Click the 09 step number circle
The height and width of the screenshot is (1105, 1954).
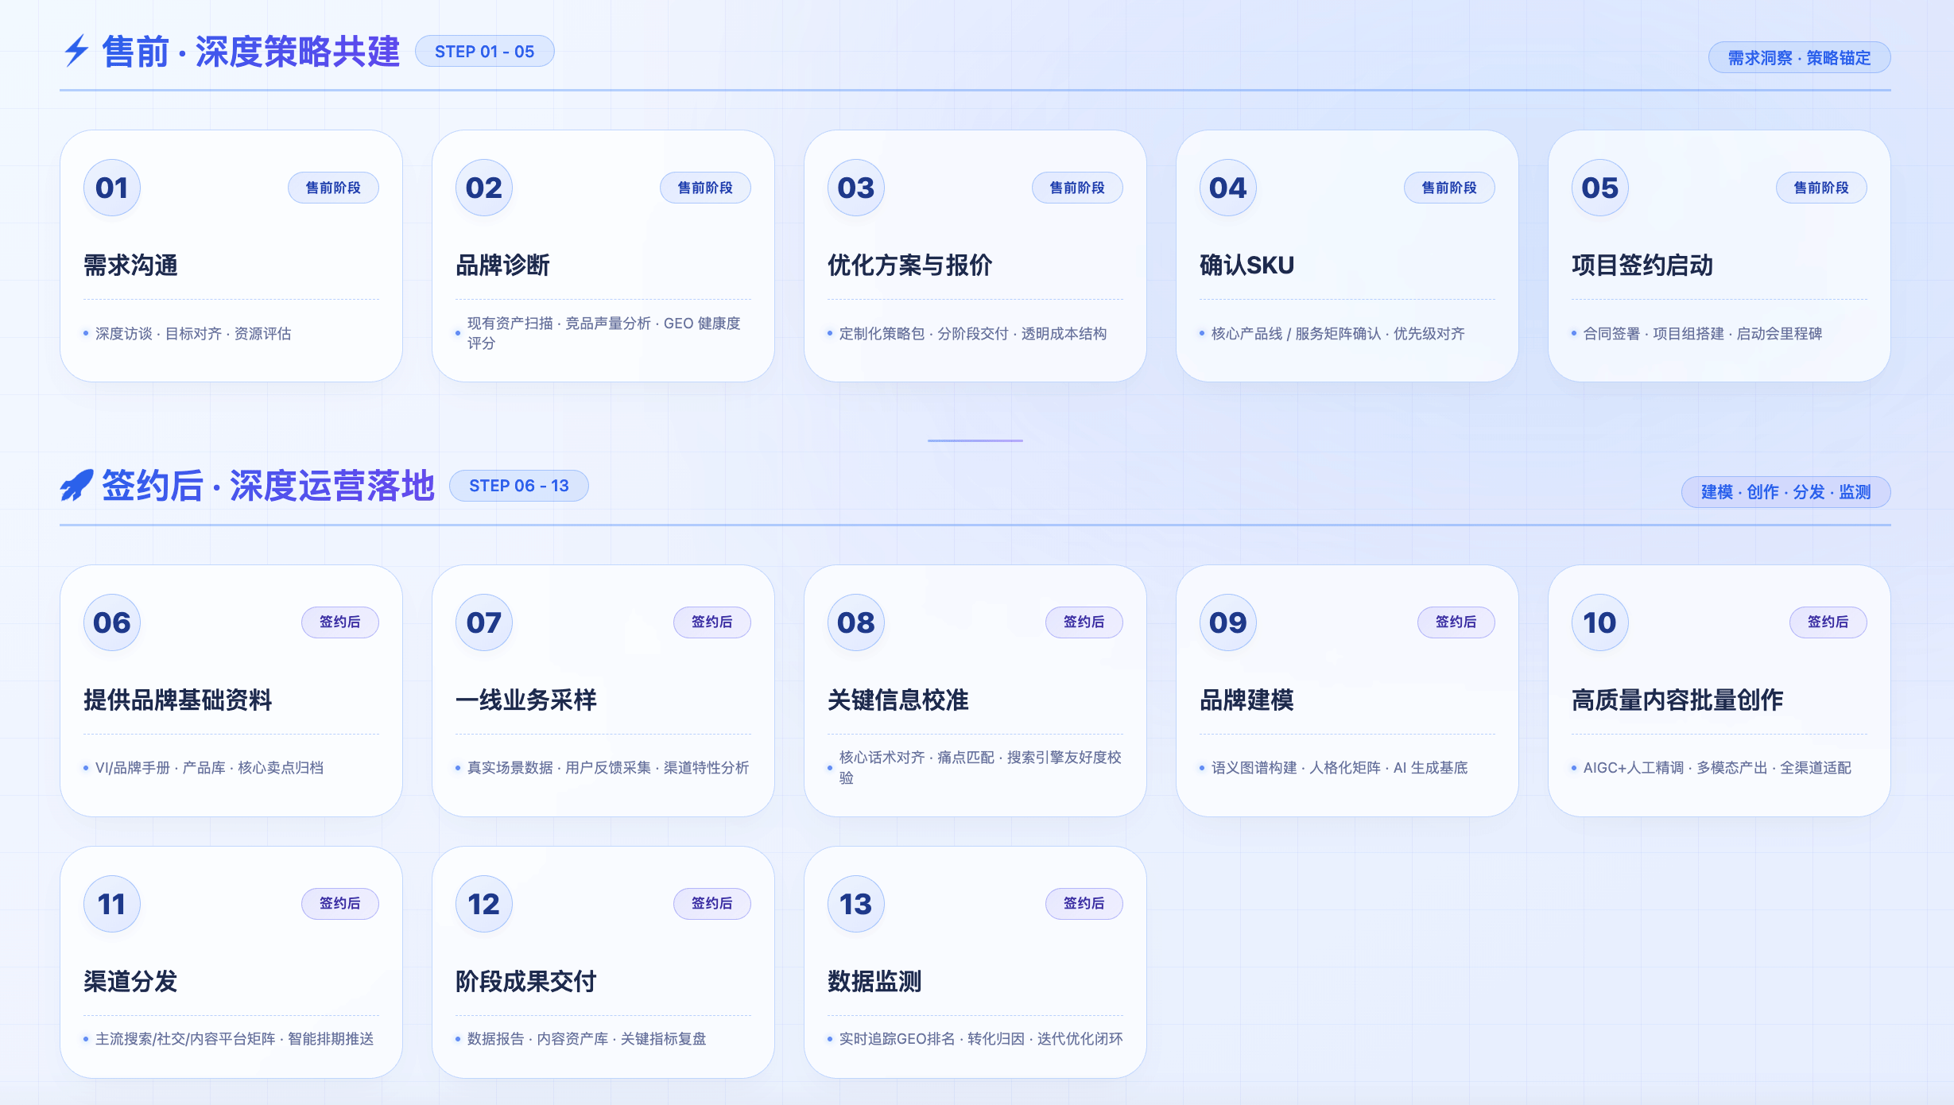[1227, 622]
